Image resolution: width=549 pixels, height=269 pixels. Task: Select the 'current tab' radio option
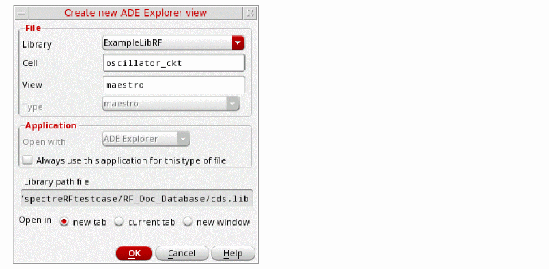coord(119,222)
